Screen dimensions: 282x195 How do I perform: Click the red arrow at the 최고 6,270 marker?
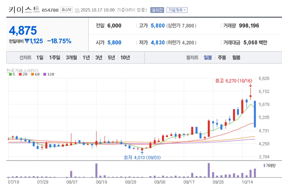[250, 85]
